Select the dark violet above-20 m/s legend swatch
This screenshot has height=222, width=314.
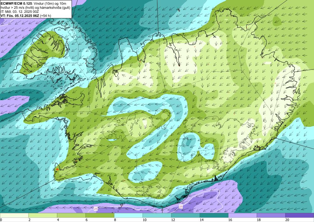click(x=300, y=215)
